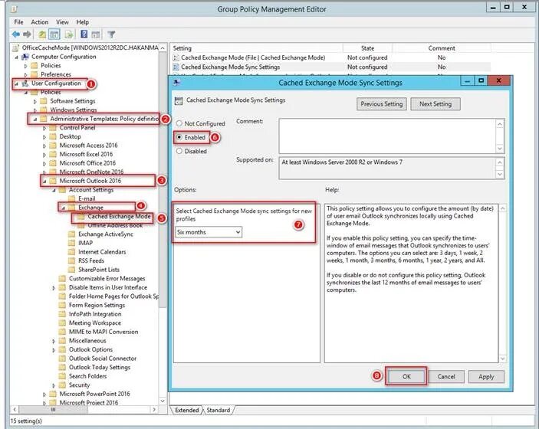Viewport: 539px width, 429px height.
Task: Click the Up one level toolbar icon
Action: point(42,34)
